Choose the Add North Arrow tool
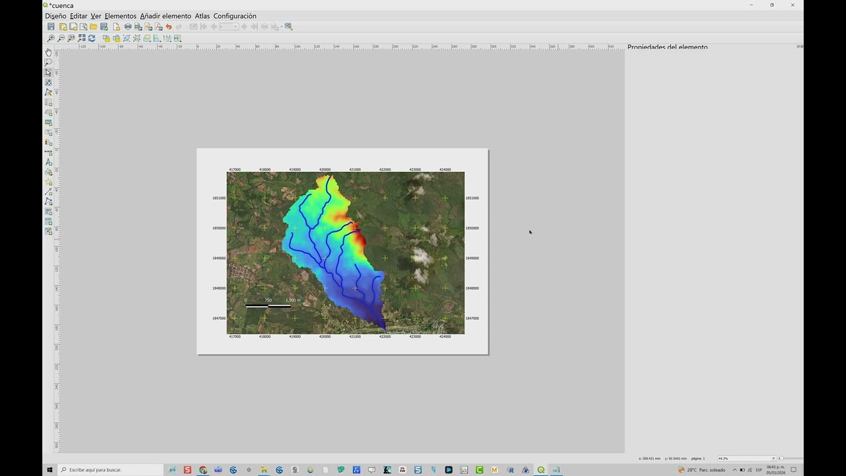The width and height of the screenshot is (846, 476). (48, 162)
